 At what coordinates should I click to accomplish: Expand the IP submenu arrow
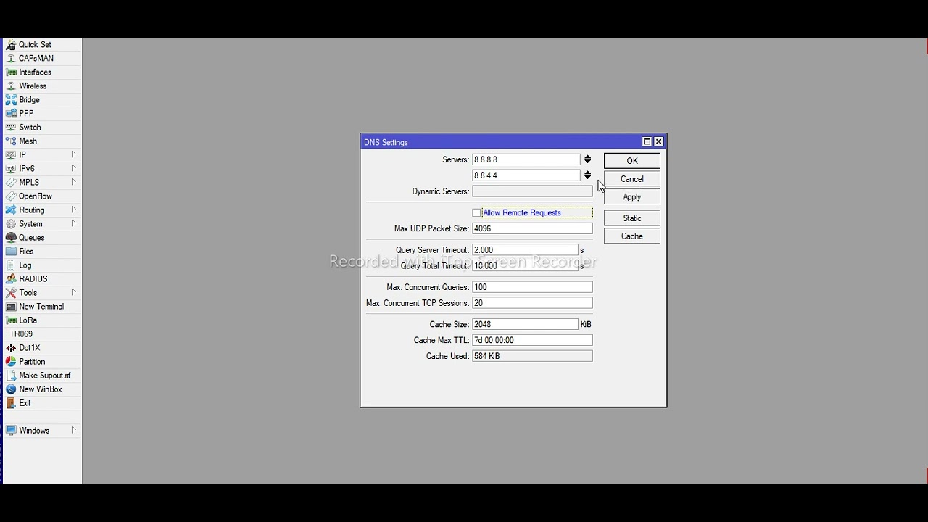click(74, 154)
